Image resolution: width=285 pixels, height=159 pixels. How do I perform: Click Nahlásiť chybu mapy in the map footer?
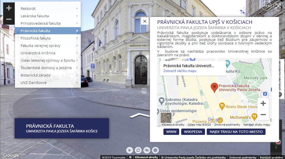pos(257,124)
